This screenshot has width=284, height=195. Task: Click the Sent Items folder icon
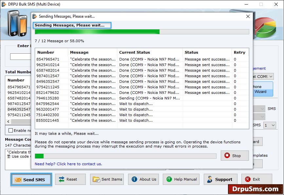point(96,179)
